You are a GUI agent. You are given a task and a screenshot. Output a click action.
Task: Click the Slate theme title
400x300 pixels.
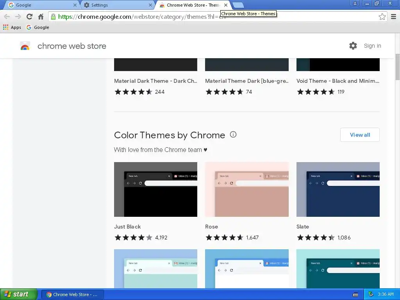click(303, 227)
